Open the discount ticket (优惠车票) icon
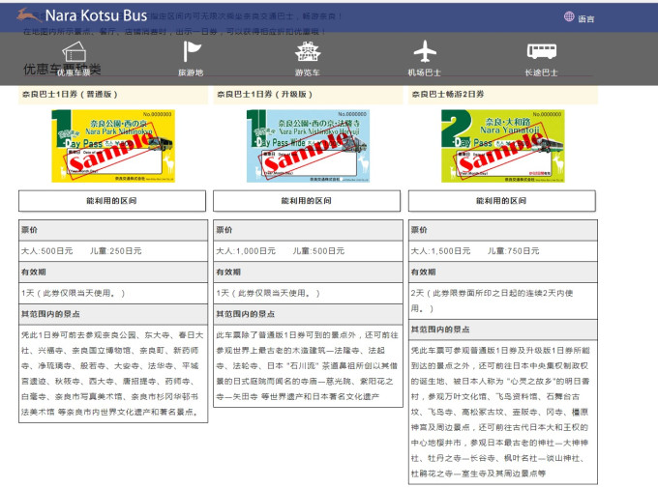 click(75, 52)
